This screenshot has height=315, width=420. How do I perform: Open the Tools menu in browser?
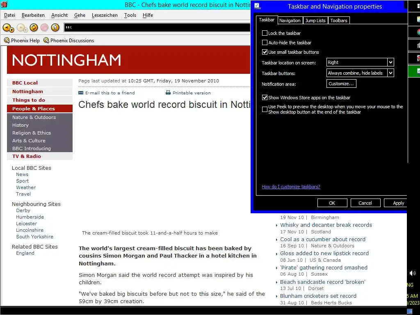(130, 15)
